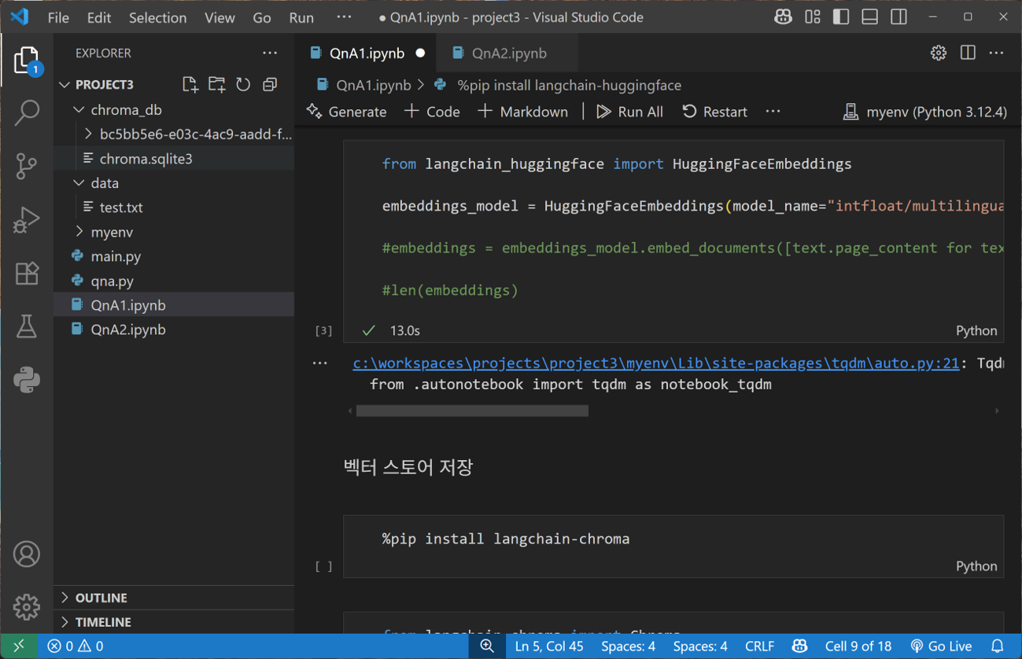Click the Go Live status button
This screenshot has height=659, width=1022.
(941, 646)
